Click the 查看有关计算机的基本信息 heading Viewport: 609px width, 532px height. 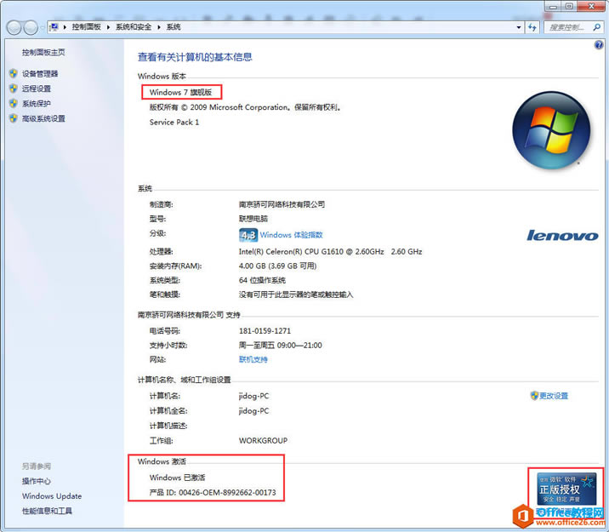(195, 57)
